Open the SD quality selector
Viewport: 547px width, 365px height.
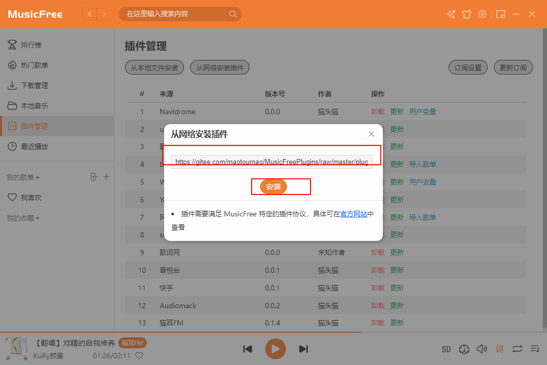[x=446, y=349]
